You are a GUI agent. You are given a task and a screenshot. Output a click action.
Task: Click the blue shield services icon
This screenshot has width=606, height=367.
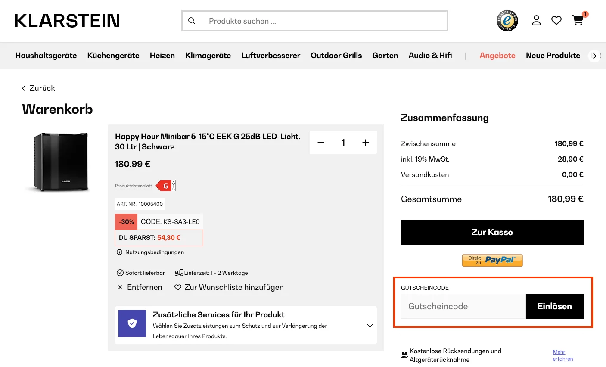click(x=132, y=323)
